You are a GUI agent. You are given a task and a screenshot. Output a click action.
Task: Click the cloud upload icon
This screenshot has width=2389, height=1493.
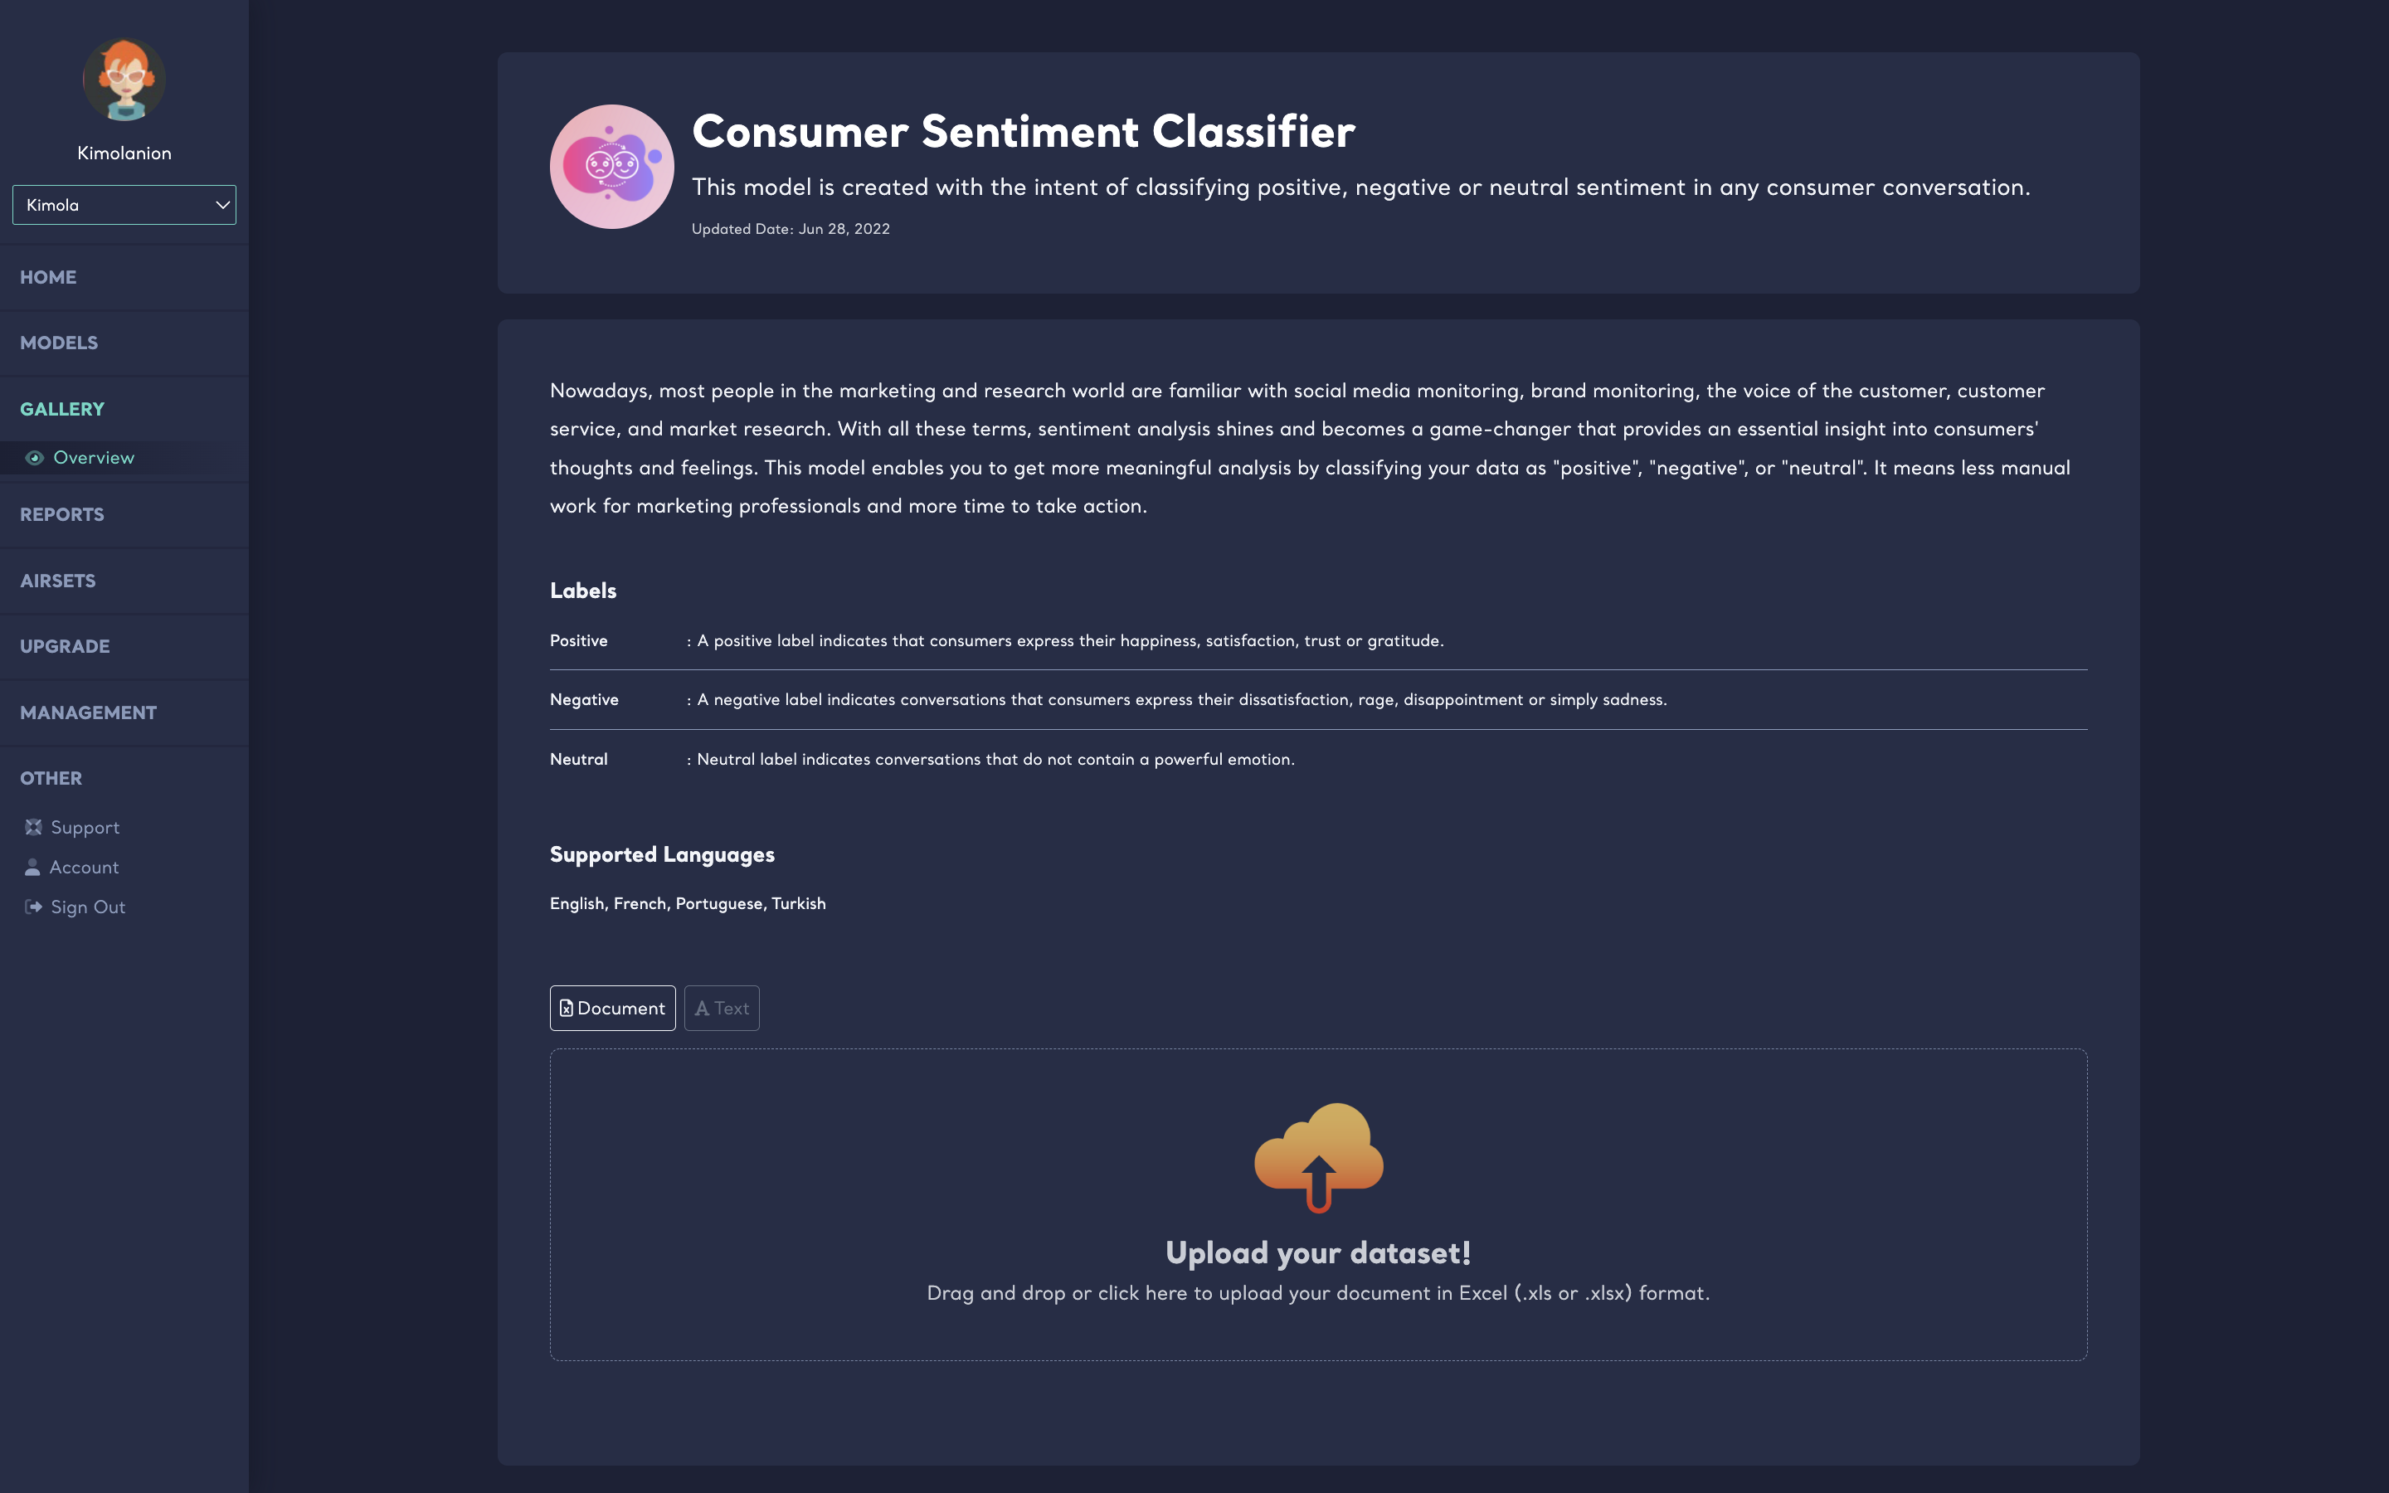1318,1156
